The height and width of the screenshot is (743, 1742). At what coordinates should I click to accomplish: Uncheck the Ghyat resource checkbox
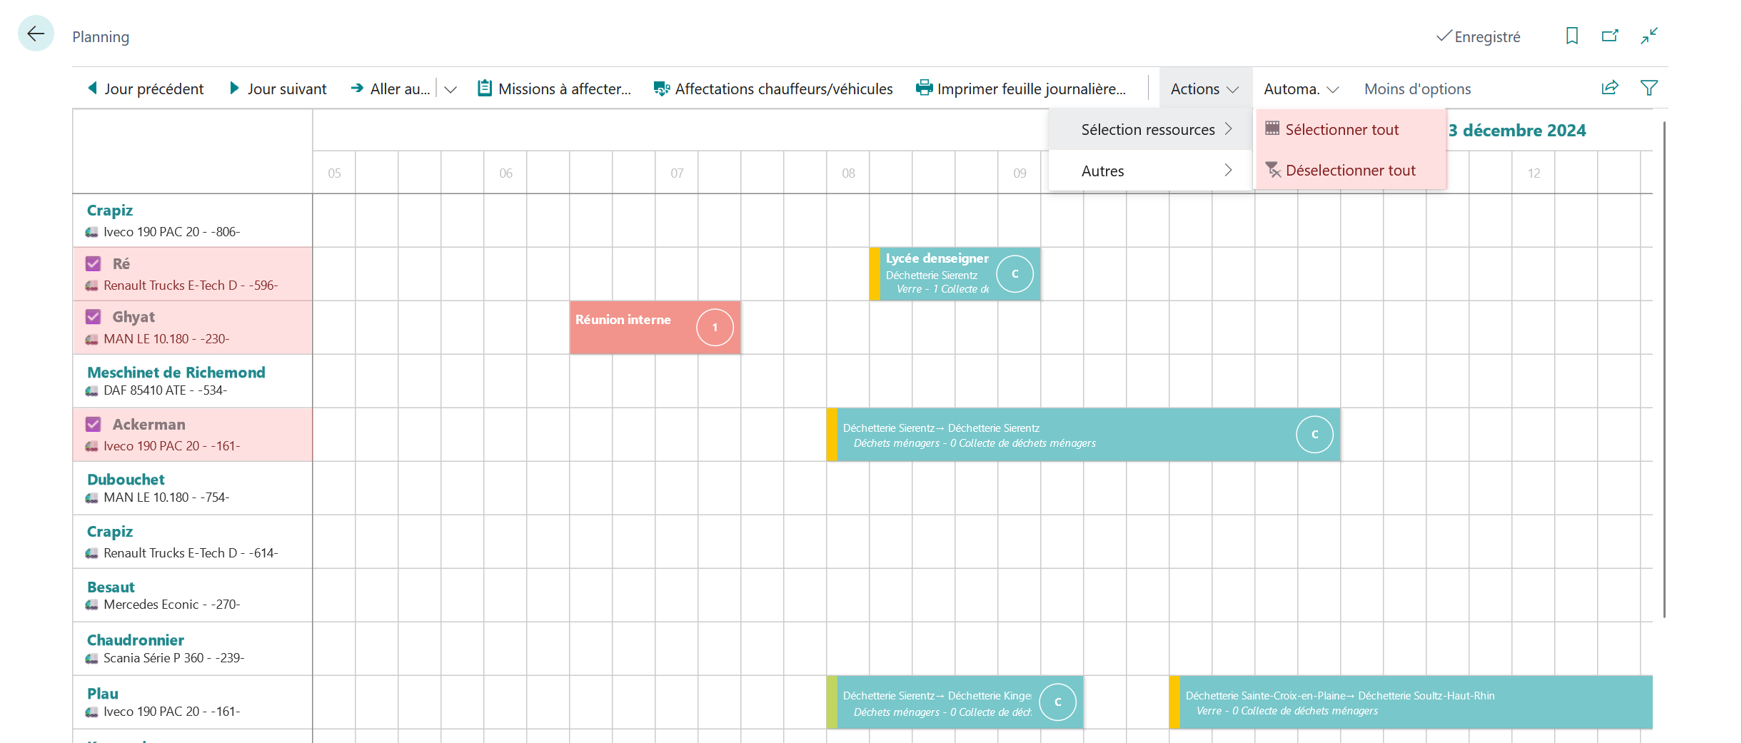(94, 316)
